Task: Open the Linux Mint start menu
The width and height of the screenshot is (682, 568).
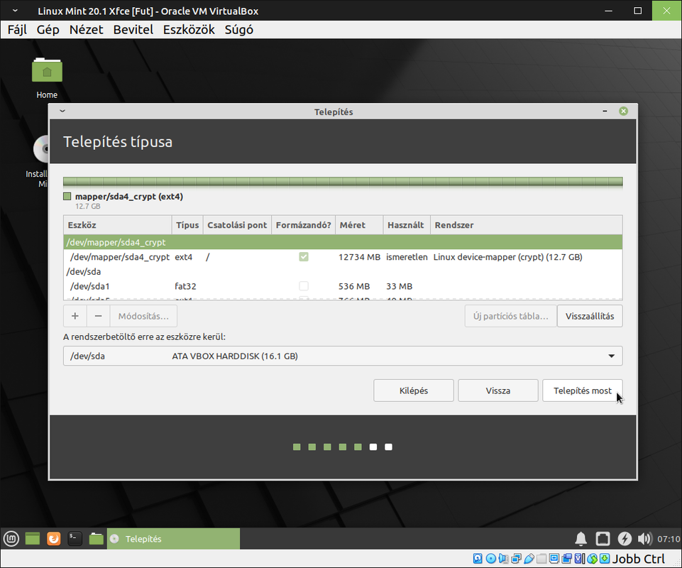Action: pyautogui.click(x=11, y=539)
